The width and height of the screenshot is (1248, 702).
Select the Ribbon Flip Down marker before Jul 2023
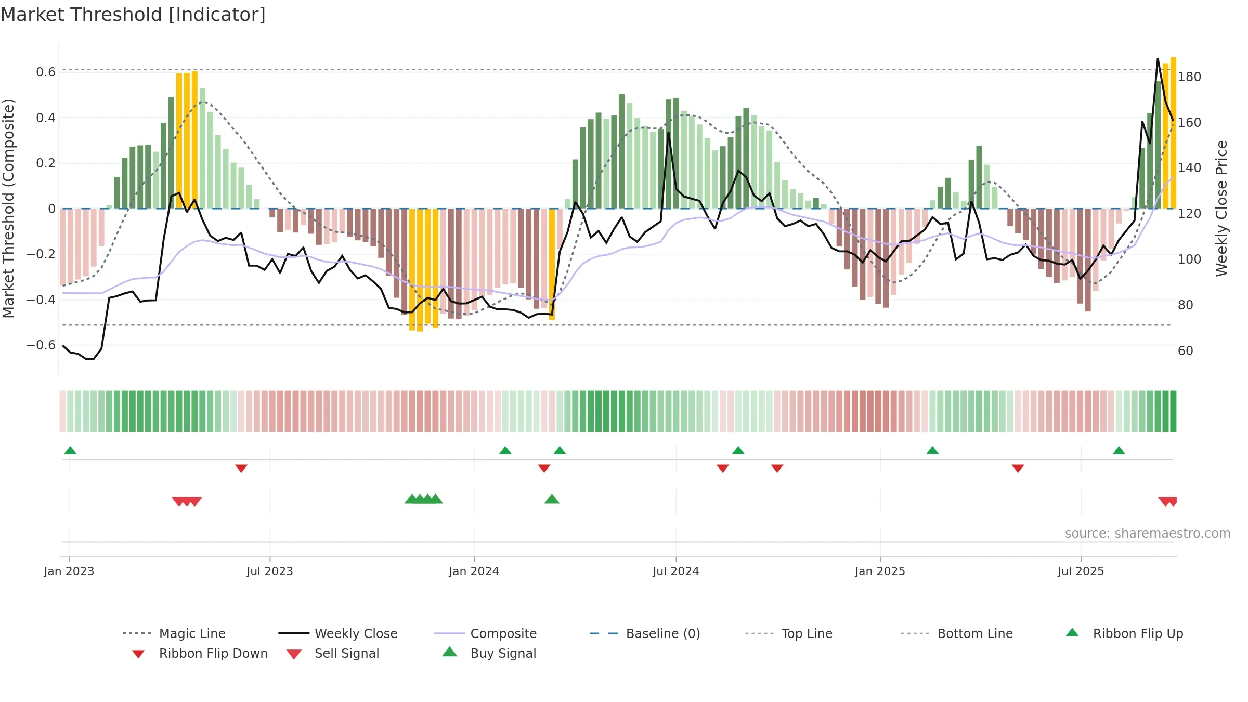click(x=241, y=469)
